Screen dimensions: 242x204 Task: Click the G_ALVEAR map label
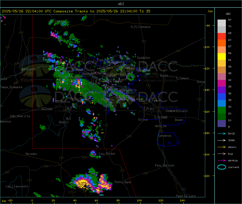(161, 117)
